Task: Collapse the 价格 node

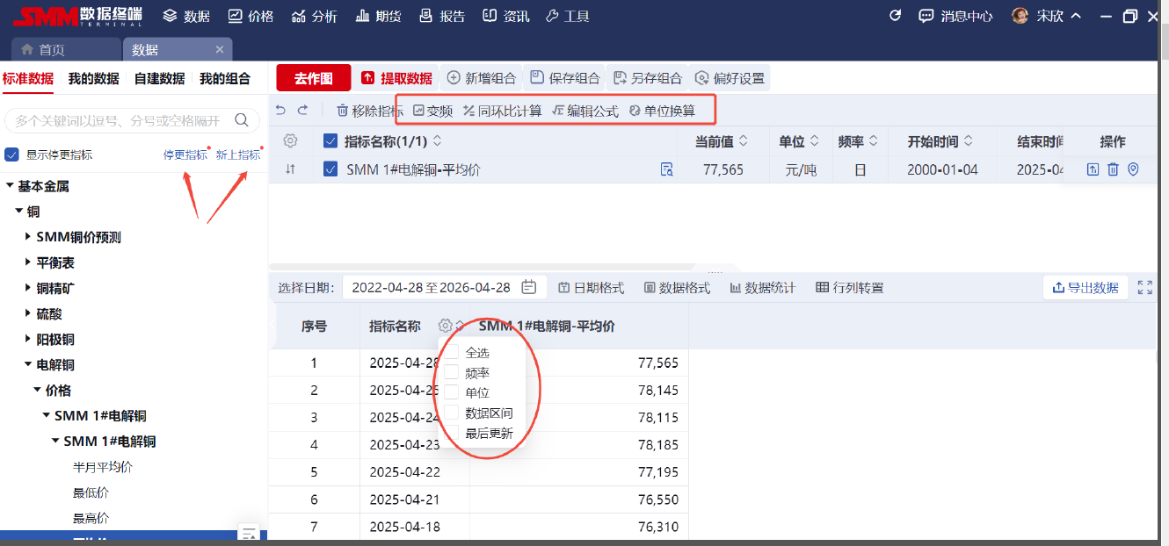Action: point(37,390)
